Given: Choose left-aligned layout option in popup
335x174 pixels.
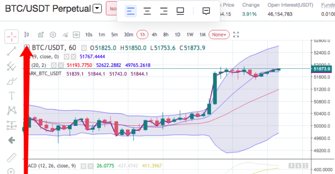Looking at the screenshot, I should click(x=131, y=11).
